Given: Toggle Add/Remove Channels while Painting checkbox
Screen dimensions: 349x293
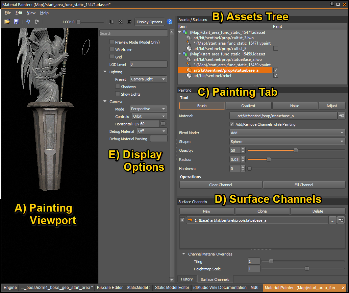Looking at the screenshot, I should [232, 124].
